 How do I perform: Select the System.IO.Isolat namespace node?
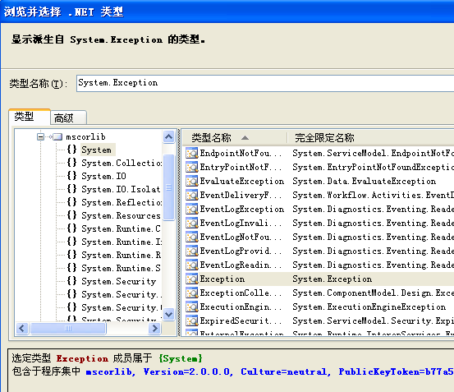coord(121,189)
